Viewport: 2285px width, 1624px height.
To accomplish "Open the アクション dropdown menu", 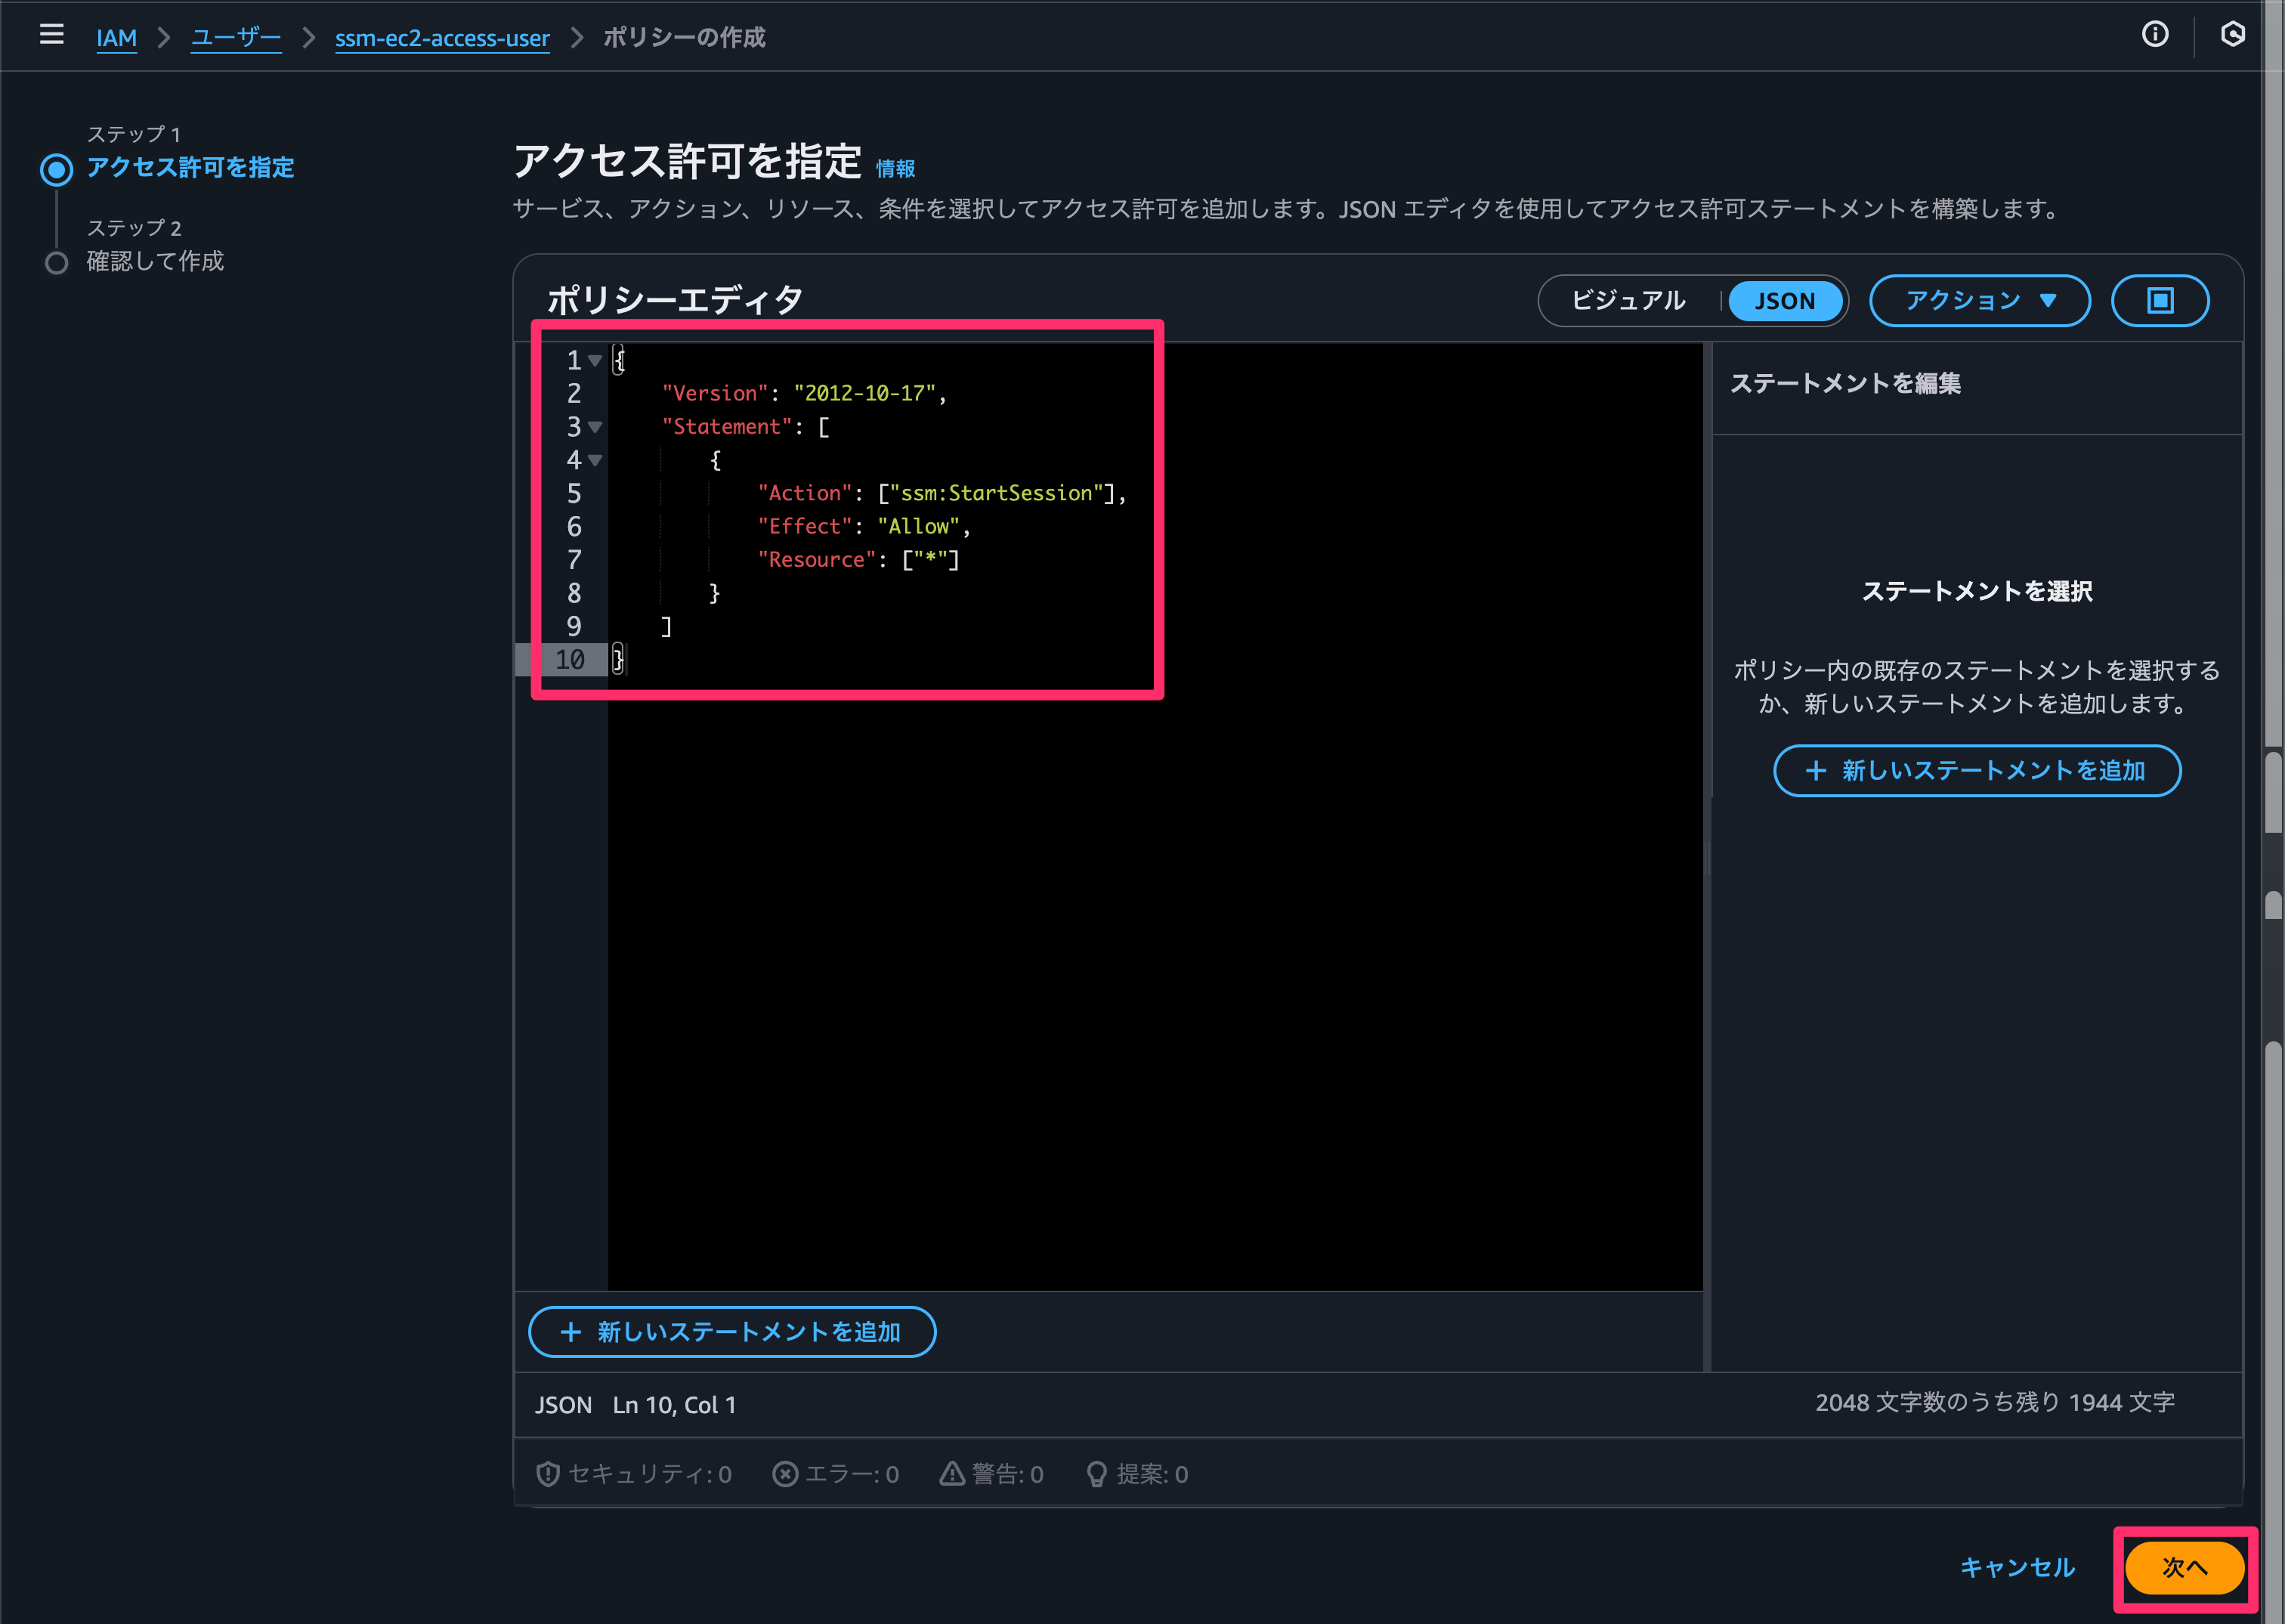I will [1979, 301].
